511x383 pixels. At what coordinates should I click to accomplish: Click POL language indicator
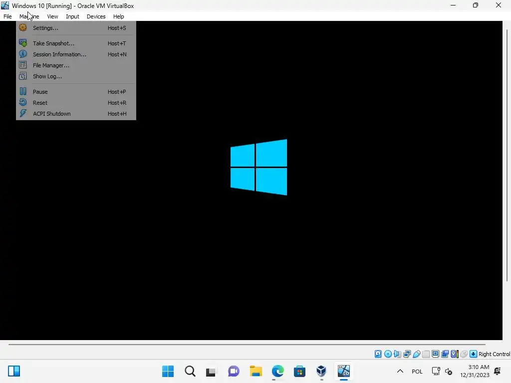[417, 372]
